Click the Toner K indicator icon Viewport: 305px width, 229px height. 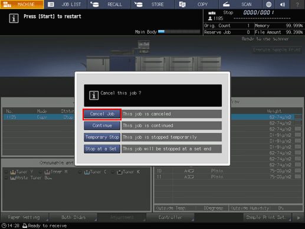click(119, 172)
